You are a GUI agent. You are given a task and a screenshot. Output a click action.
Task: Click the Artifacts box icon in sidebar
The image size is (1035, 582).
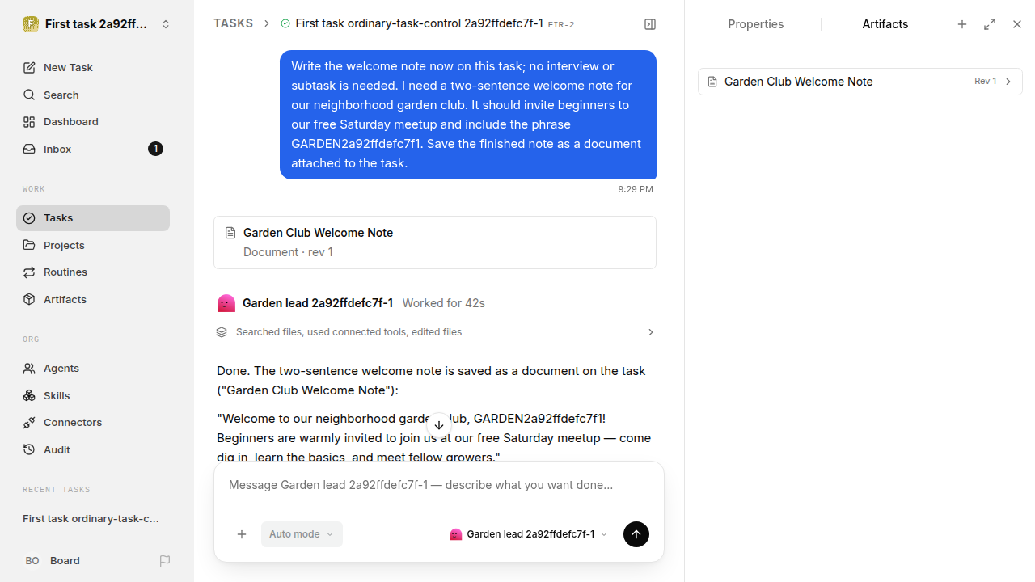pyautogui.click(x=29, y=300)
